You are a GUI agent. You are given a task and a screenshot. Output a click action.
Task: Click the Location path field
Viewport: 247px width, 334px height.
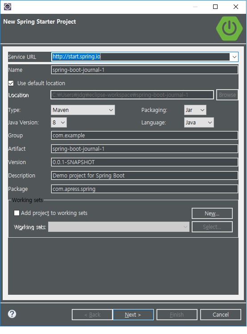(x=132, y=95)
